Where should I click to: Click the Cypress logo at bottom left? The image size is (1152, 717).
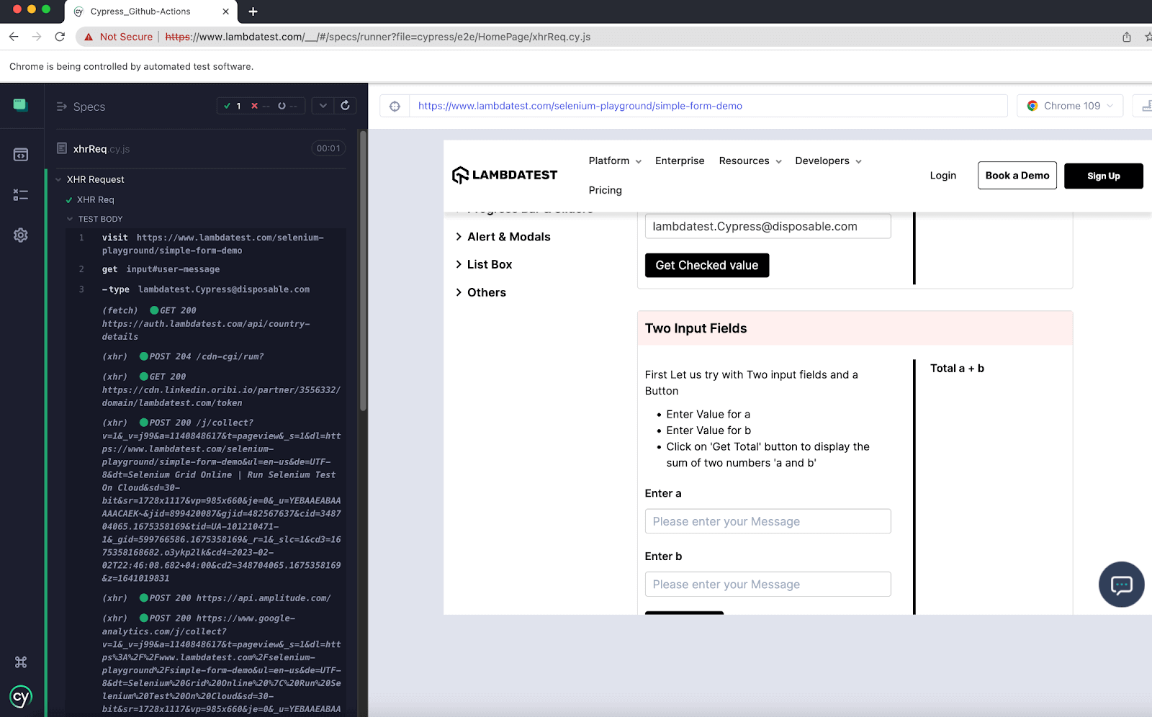[x=21, y=697]
